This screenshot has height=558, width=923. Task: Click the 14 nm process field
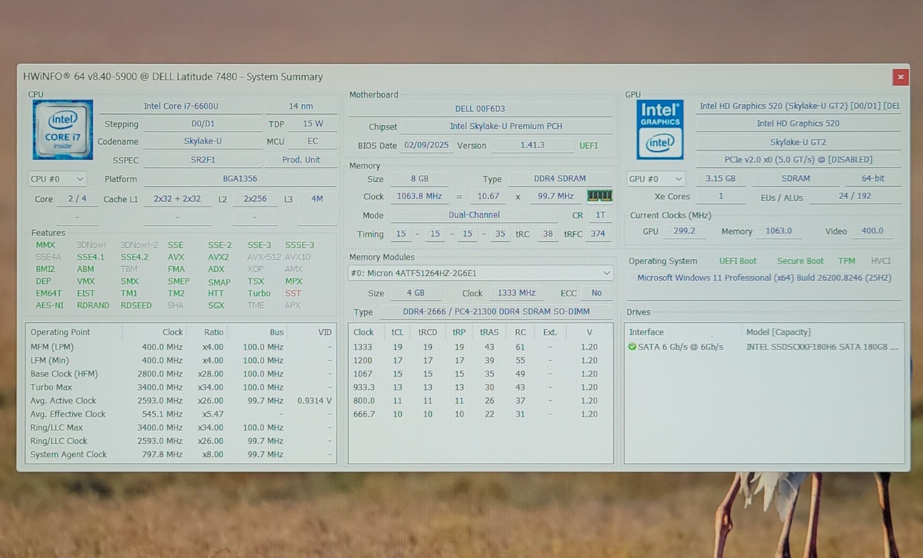301,106
